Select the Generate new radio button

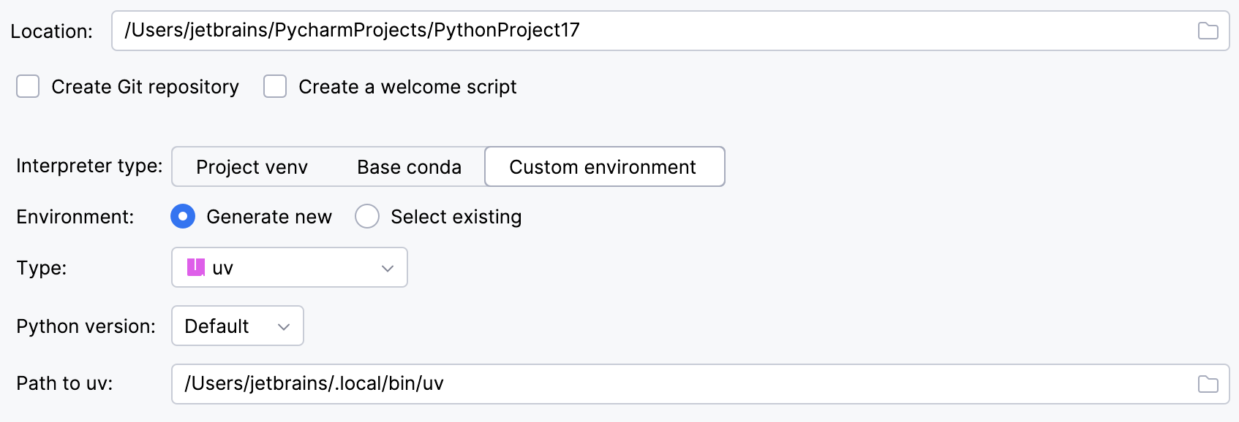183,216
